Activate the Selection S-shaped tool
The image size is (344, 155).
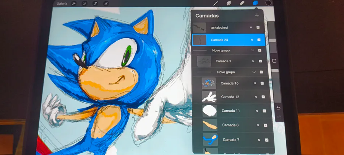point(95,3)
